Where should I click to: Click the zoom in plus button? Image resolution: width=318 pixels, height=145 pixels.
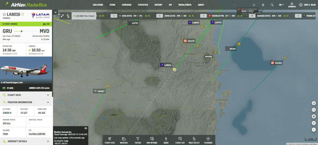[314, 123]
